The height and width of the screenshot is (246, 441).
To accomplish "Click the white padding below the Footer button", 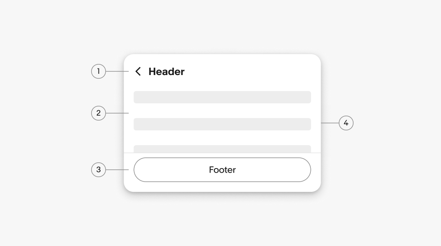I will tap(222, 187).
